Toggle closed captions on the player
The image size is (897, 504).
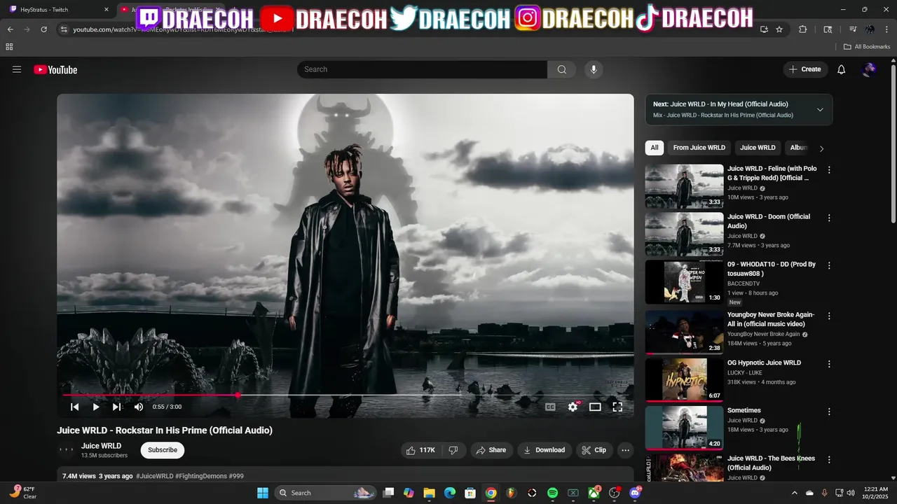[551, 407]
